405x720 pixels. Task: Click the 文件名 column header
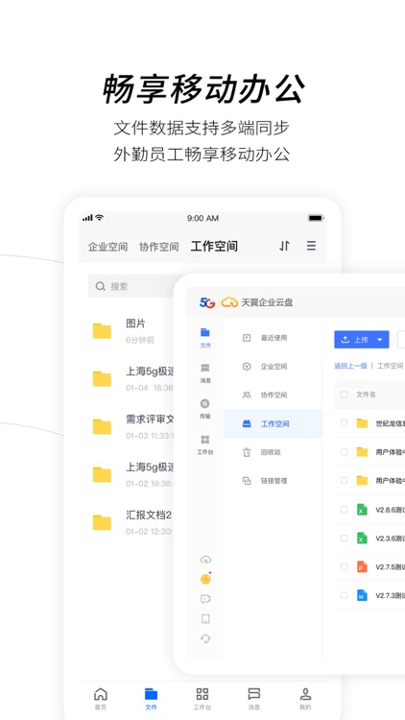[366, 395]
